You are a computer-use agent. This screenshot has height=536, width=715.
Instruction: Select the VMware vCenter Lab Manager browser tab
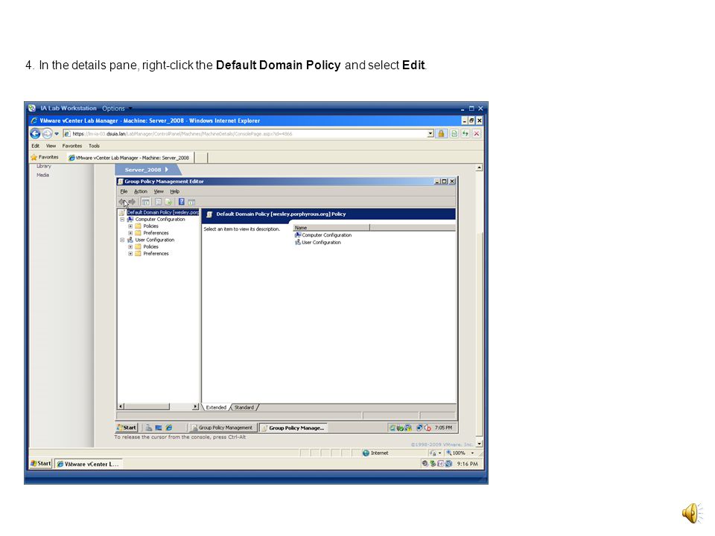point(130,158)
